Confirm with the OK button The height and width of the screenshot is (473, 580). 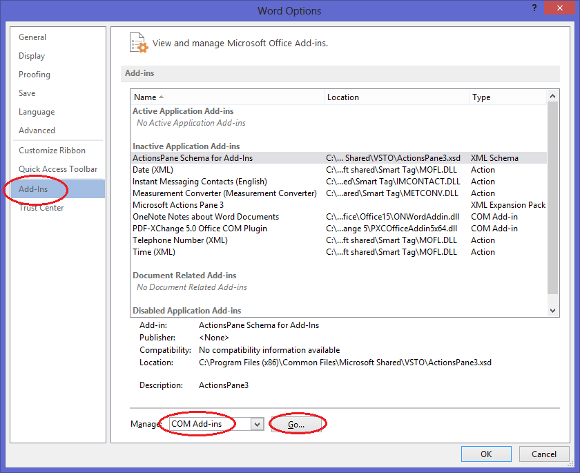486,454
